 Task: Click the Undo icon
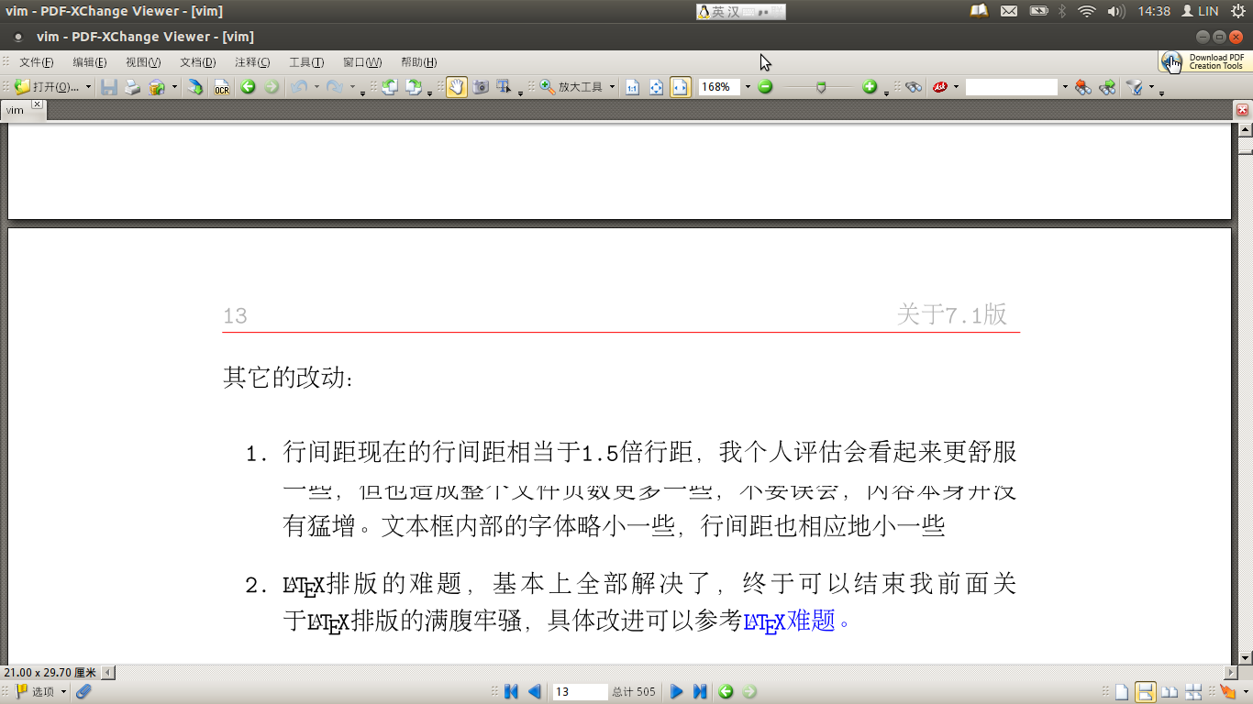299,87
